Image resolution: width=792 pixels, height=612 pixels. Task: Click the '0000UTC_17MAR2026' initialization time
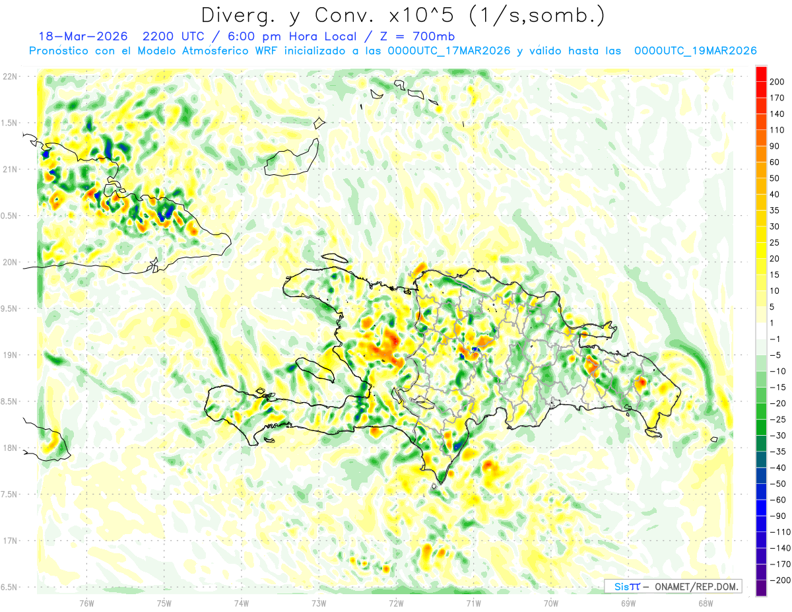(x=449, y=51)
